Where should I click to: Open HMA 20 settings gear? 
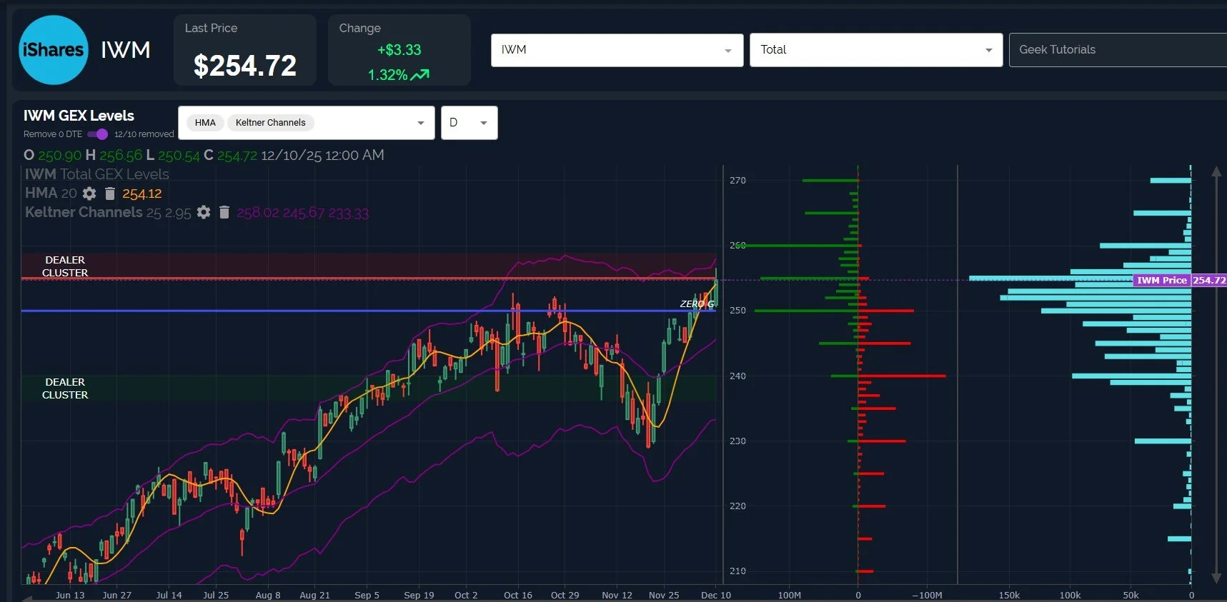click(89, 194)
